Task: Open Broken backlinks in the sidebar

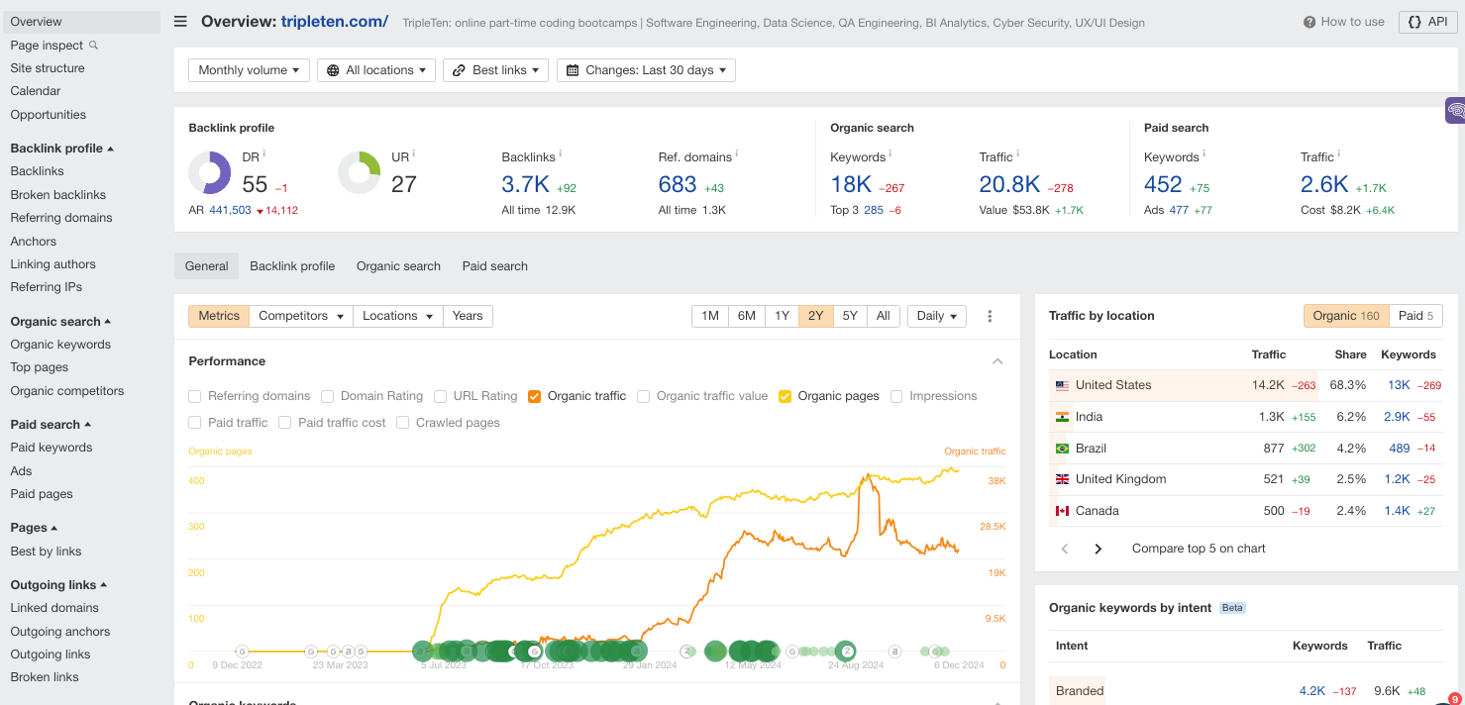Action: 57,195
